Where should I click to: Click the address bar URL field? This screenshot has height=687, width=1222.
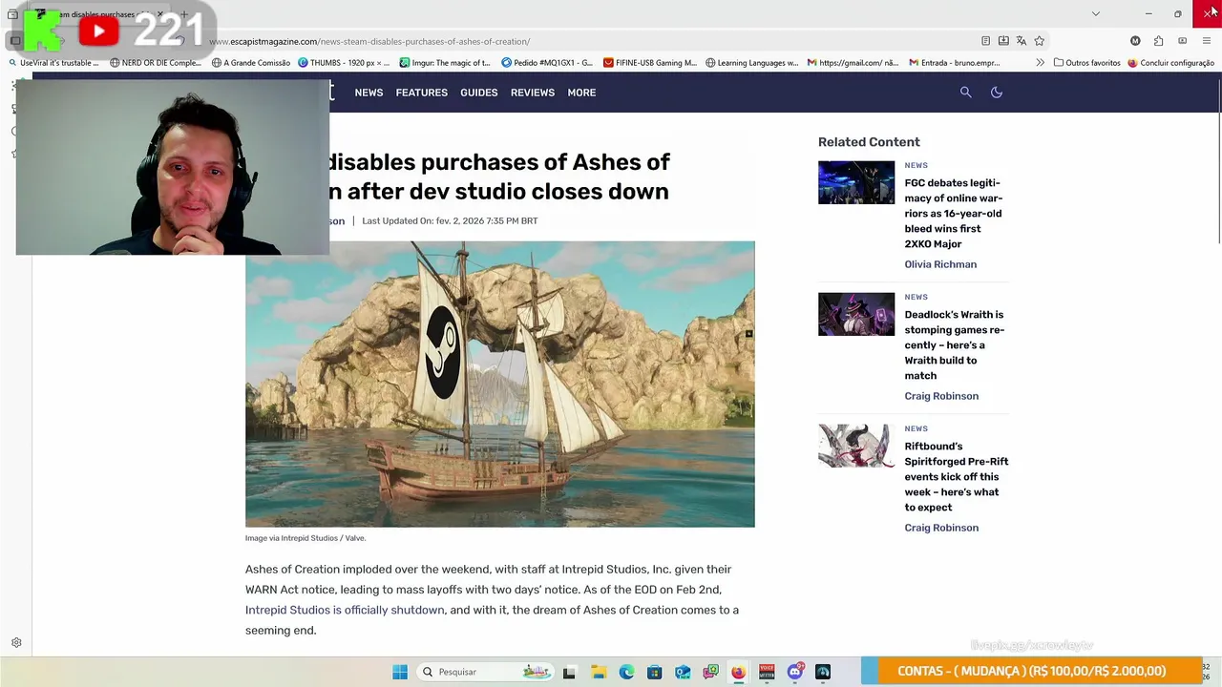[x=573, y=41]
